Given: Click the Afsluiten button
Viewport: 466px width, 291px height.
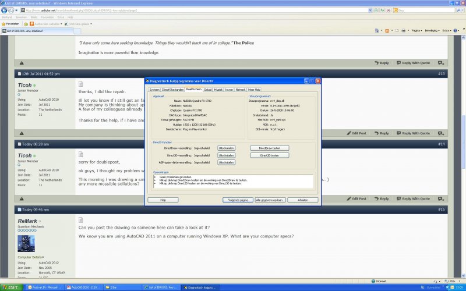Looking at the screenshot, I should 302,200.
